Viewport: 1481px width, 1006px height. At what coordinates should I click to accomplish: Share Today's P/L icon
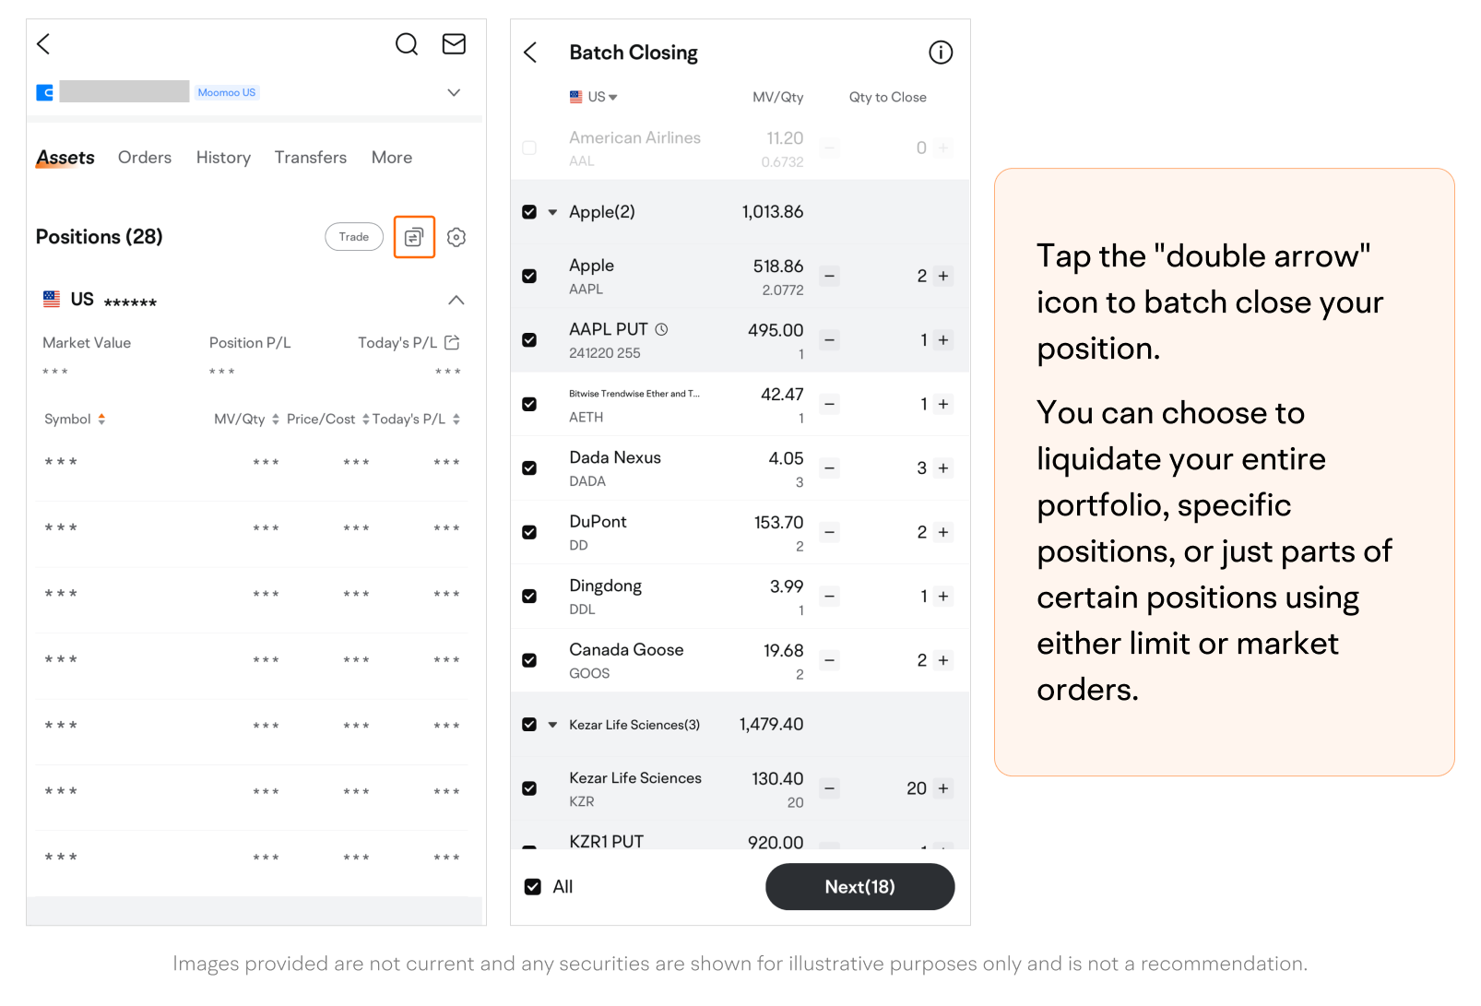[x=452, y=342]
